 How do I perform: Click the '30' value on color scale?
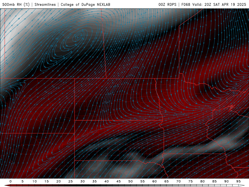click(82, 181)
